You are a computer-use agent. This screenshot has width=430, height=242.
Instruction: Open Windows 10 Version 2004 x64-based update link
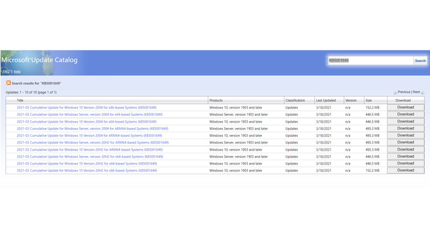[x=87, y=122]
